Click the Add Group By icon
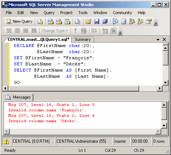The width and height of the screenshot is (171, 155). [94, 31]
